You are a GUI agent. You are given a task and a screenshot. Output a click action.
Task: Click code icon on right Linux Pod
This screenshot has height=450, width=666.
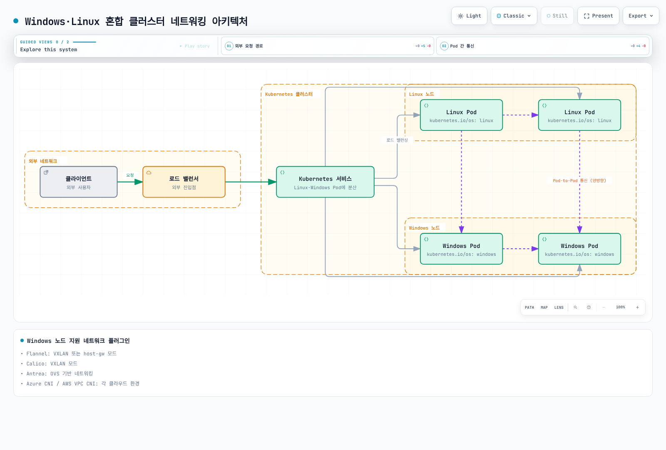(x=544, y=106)
